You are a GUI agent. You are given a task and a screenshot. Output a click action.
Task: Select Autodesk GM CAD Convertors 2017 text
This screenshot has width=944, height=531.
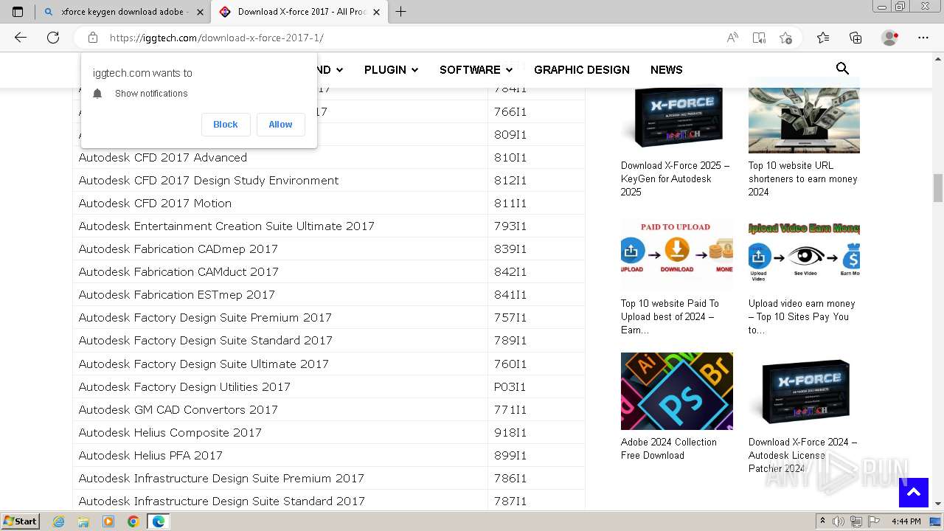[x=178, y=410]
